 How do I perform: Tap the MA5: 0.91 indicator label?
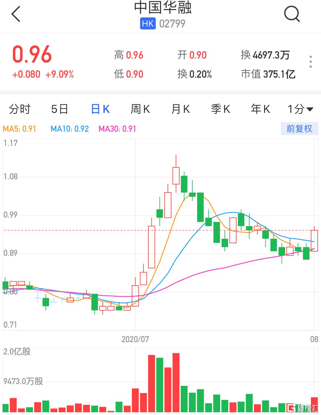(x=19, y=129)
